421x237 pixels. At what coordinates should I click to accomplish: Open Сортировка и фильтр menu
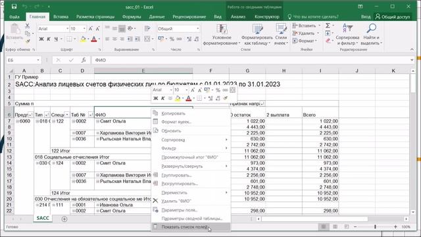[347, 34]
